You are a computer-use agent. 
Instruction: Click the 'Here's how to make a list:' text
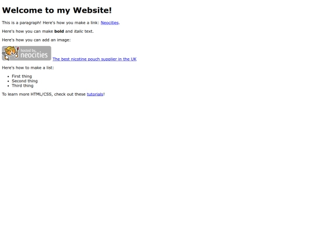pyautogui.click(x=28, y=68)
